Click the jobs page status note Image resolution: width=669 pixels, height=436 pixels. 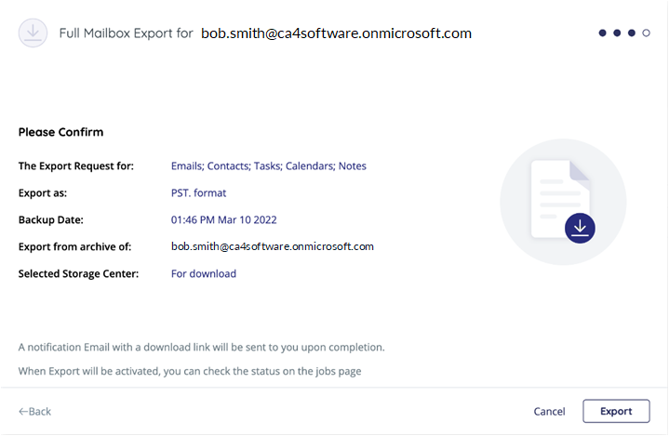[x=190, y=371]
